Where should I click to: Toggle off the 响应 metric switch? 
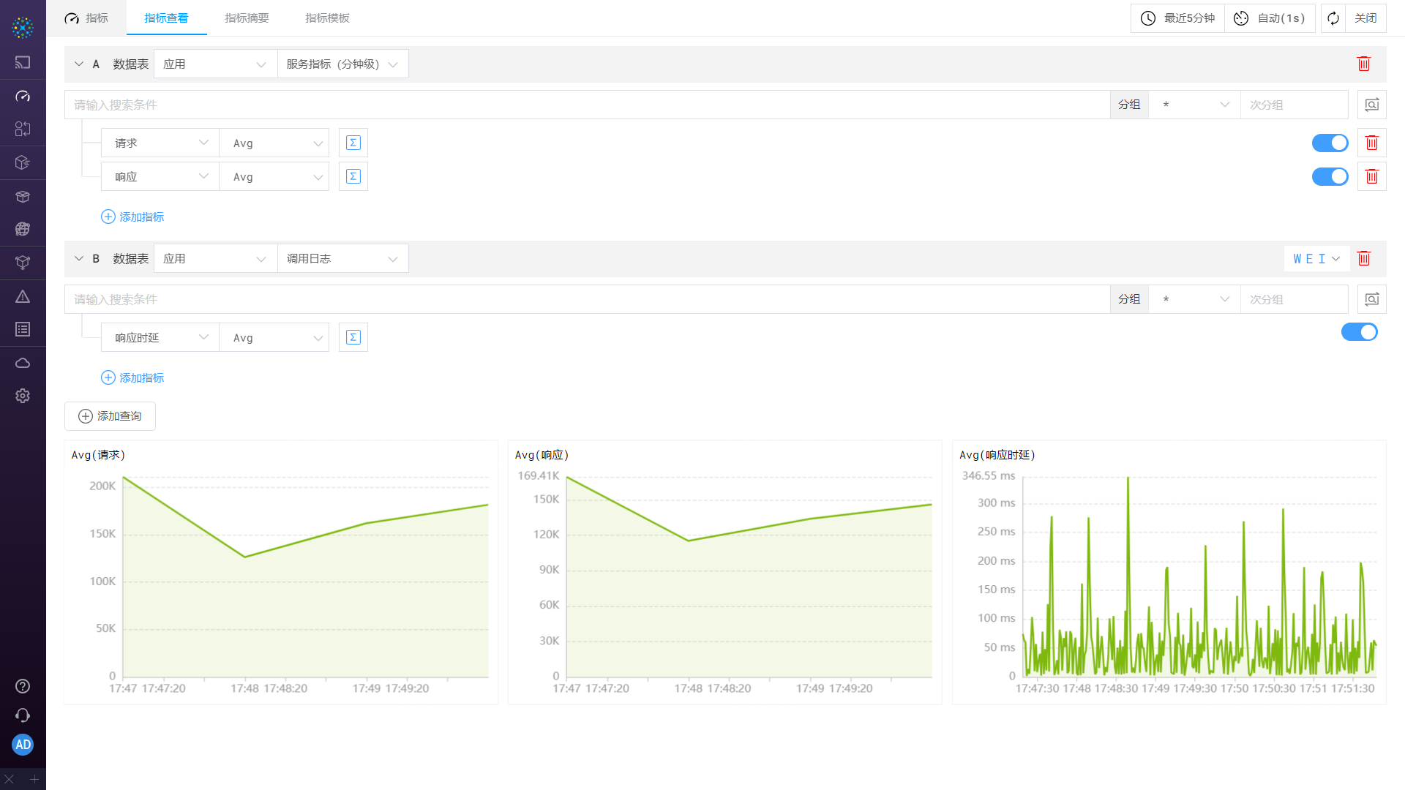[1330, 177]
